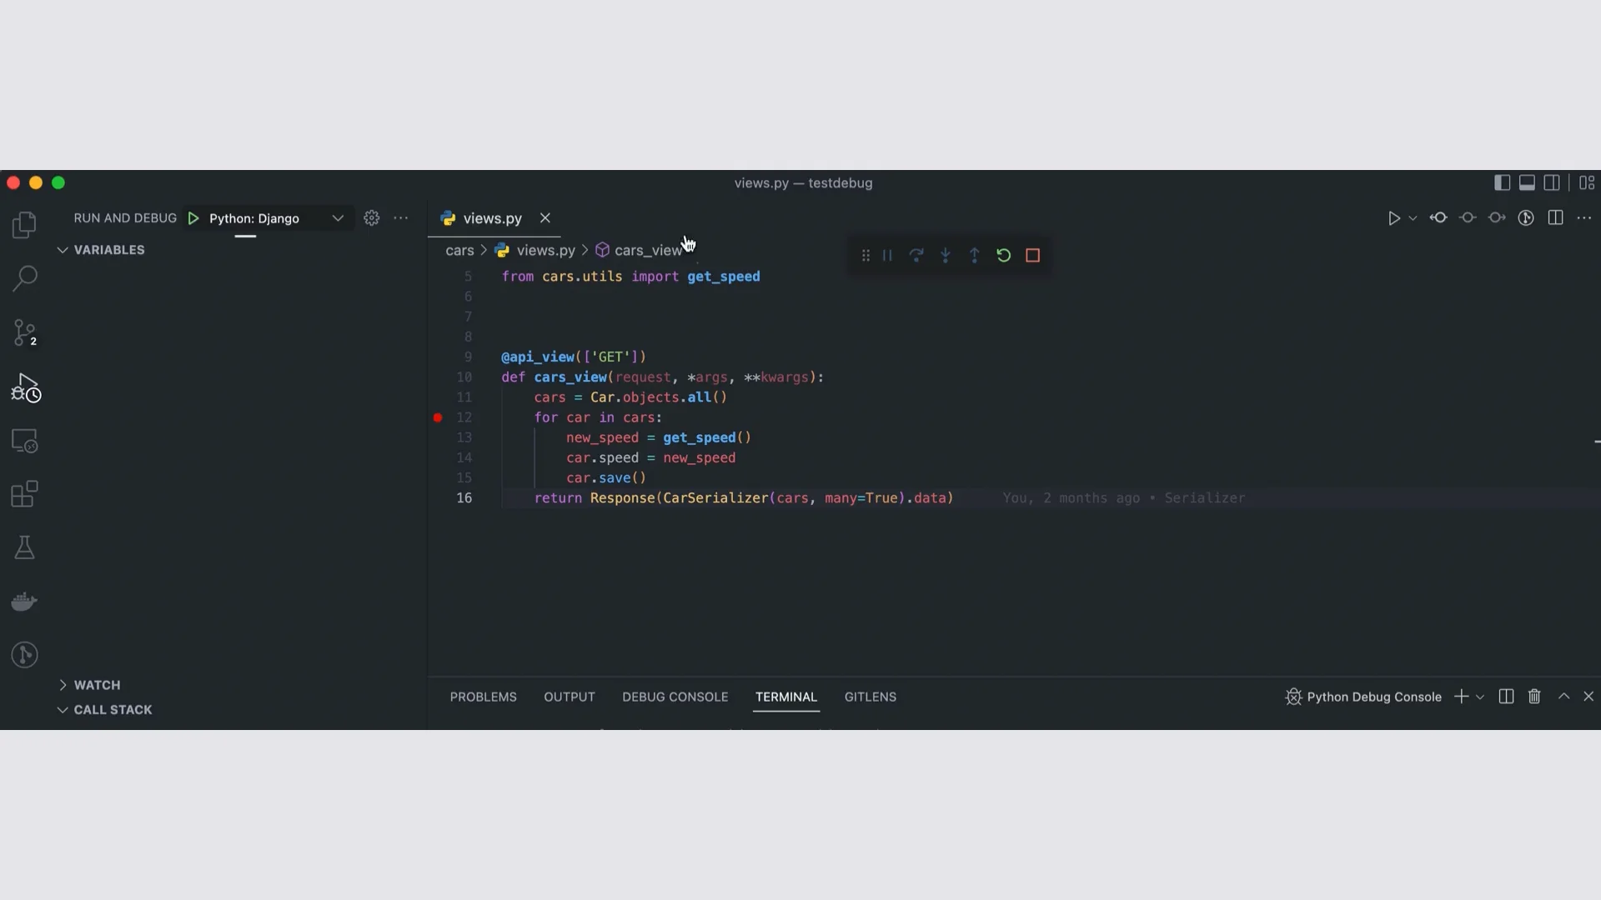Close the views.py editor tab

(x=545, y=217)
